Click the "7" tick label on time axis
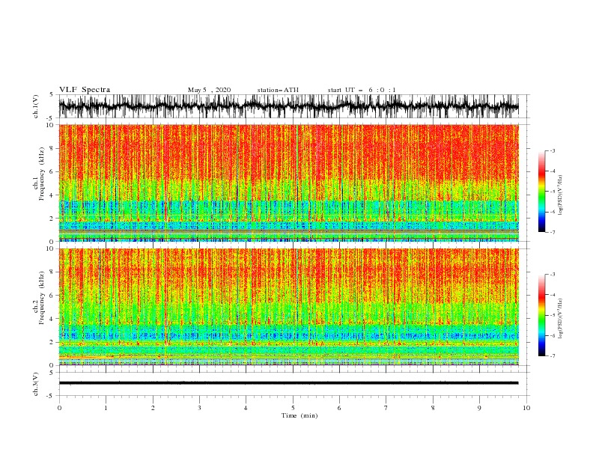 pyautogui.click(x=386, y=408)
